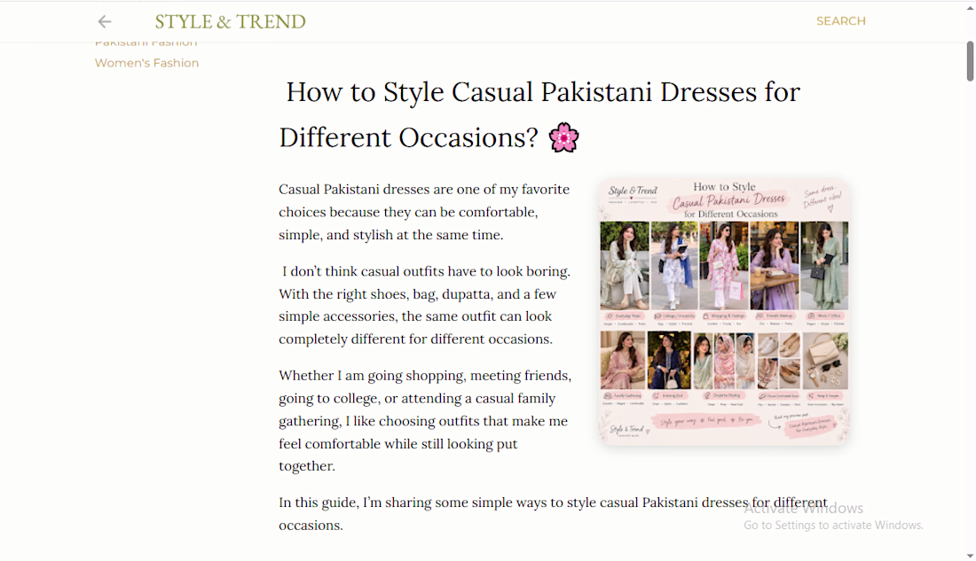Open the casual Pakistani dresses infographic image
This screenshot has width=976, height=561.
click(724, 312)
